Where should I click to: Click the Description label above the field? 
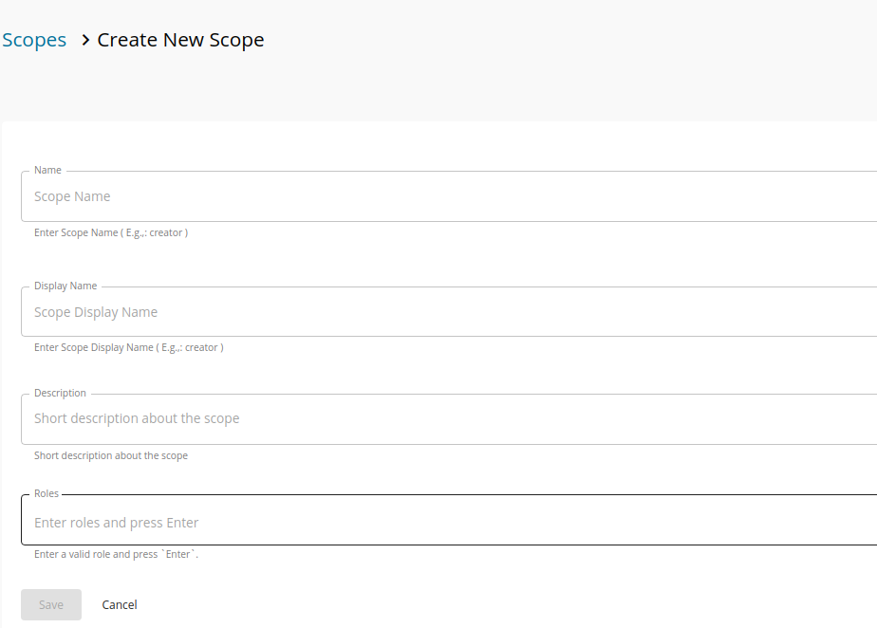60,393
